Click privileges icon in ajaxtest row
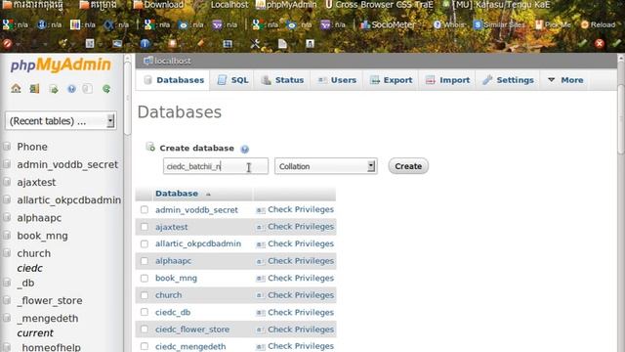The image size is (625, 352). point(261,227)
